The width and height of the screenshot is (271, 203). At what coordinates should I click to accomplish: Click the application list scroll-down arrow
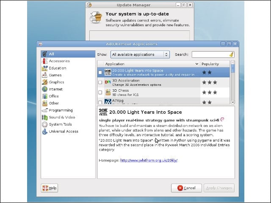(x=233, y=102)
